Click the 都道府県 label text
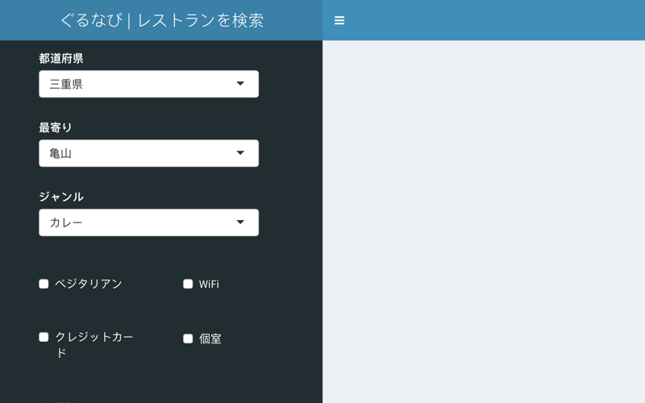This screenshot has width=645, height=403. pos(61,58)
